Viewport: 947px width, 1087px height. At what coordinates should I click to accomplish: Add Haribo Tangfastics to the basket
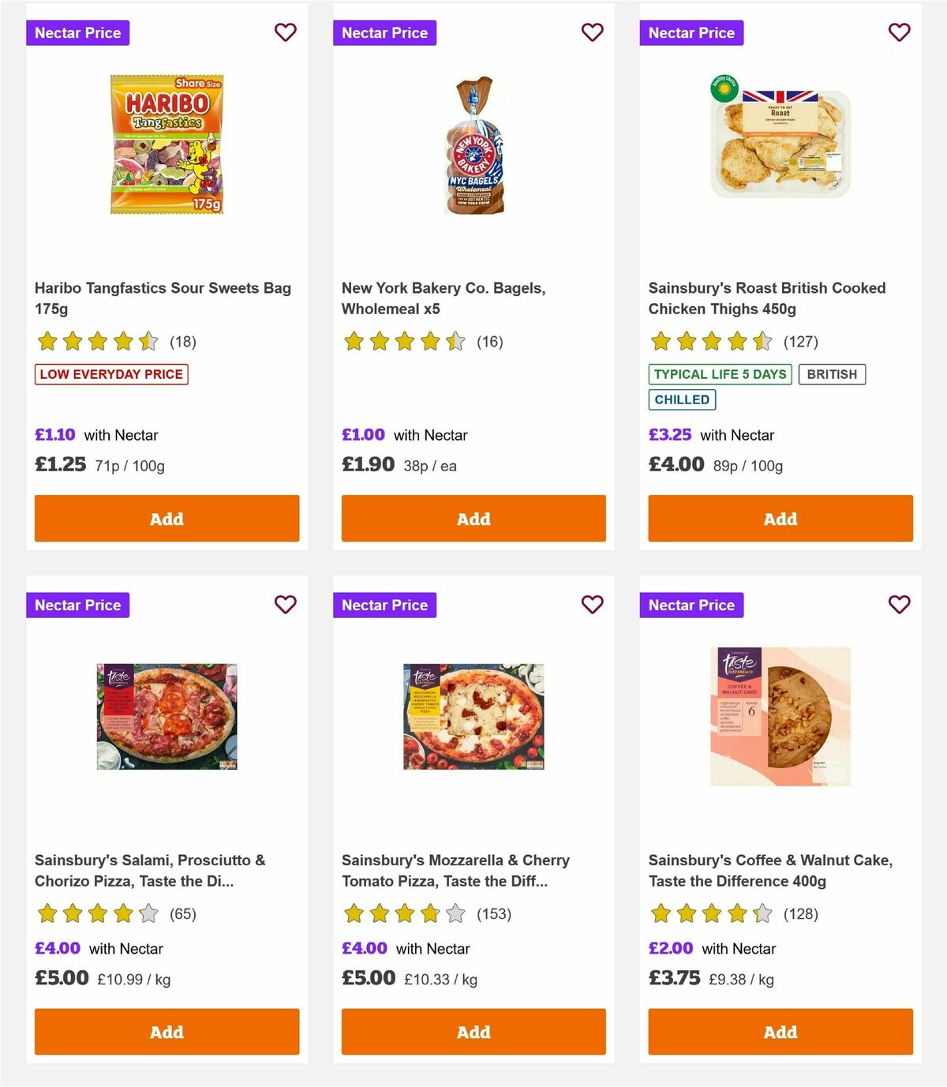pos(167,519)
